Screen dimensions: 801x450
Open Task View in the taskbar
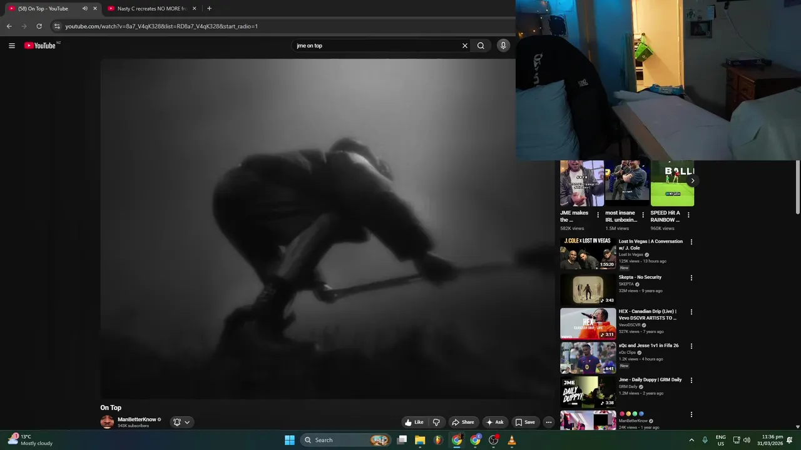pos(402,440)
